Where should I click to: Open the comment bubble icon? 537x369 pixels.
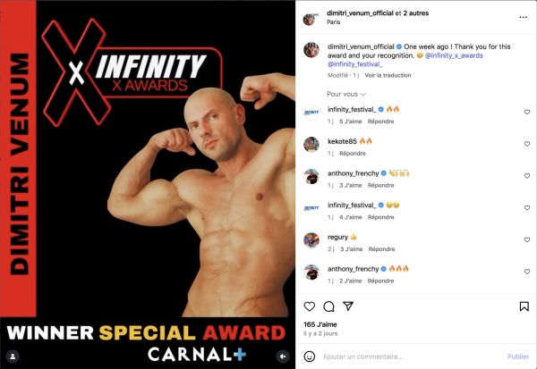tap(328, 306)
